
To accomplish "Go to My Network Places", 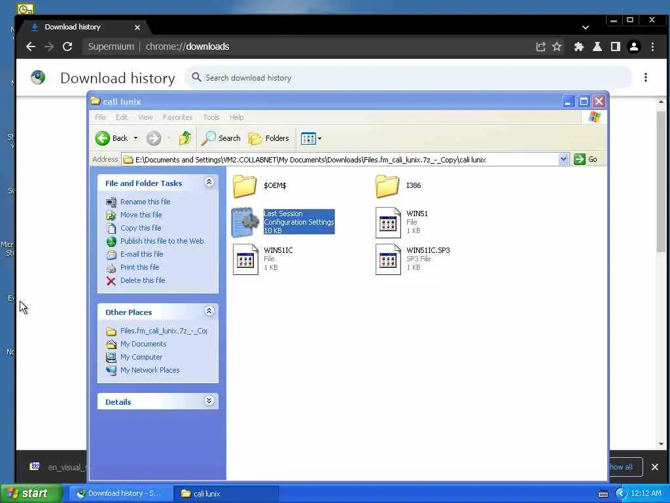I will tap(150, 370).
